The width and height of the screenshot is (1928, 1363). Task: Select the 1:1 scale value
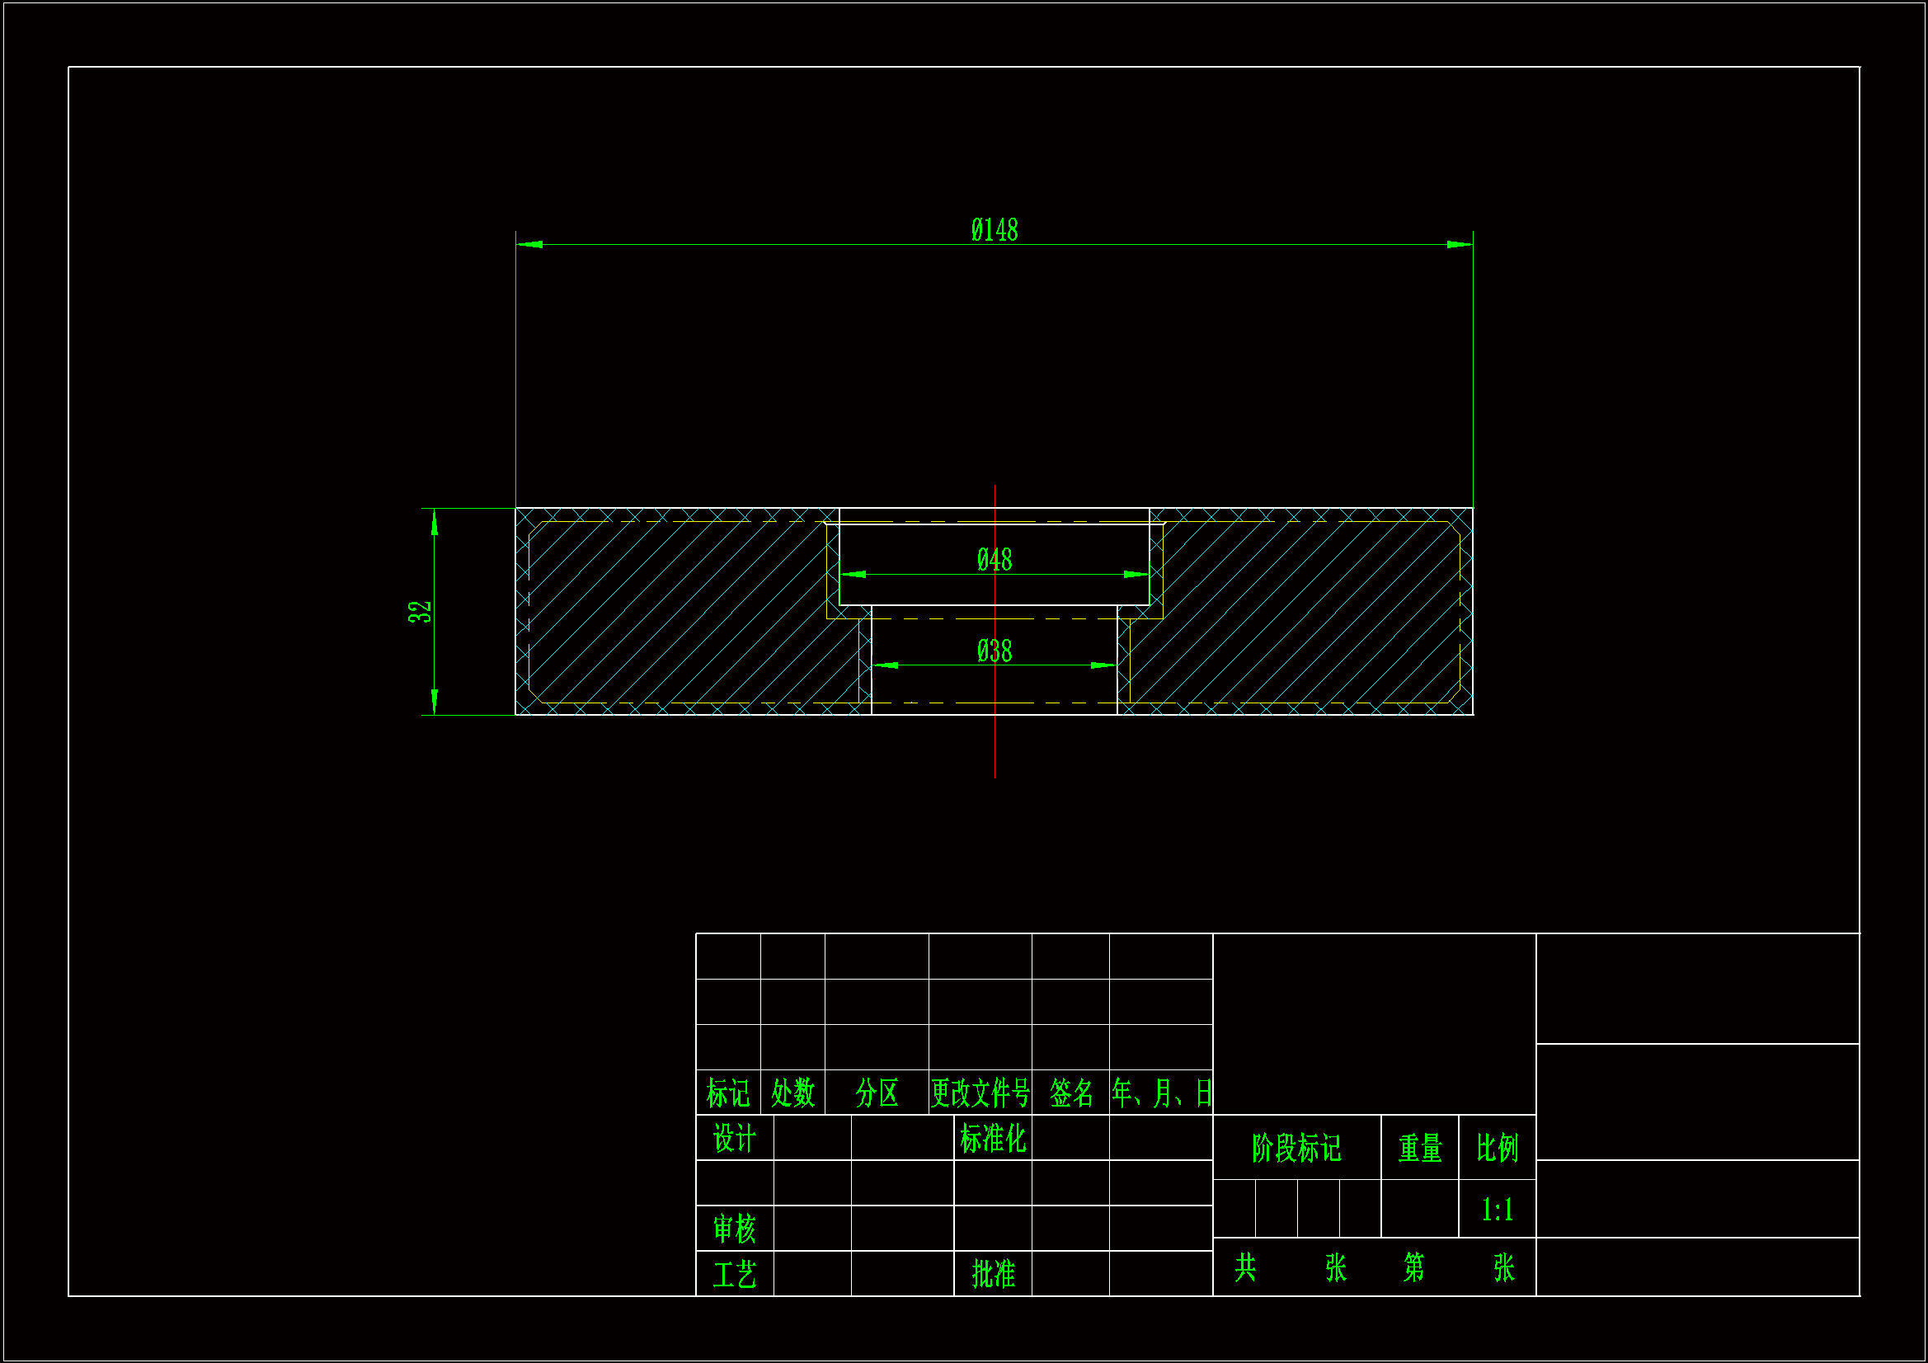[1498, 1210]
